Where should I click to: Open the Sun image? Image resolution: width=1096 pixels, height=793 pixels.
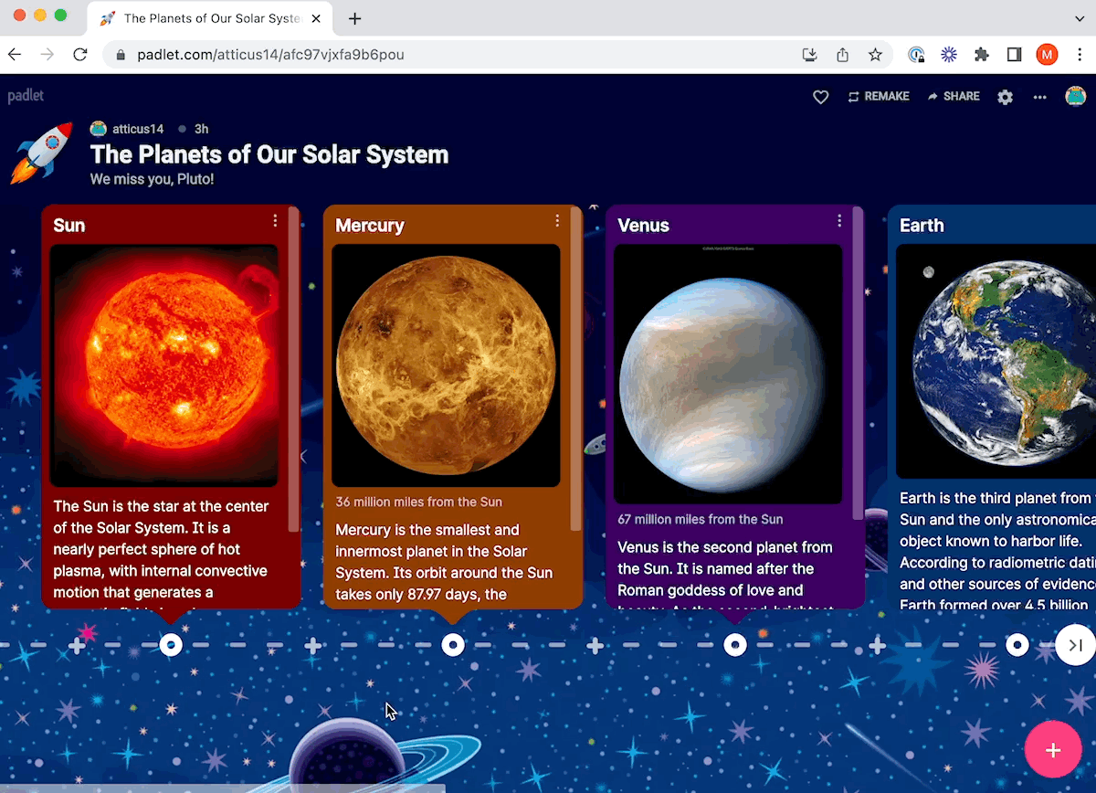pos(164,365)
